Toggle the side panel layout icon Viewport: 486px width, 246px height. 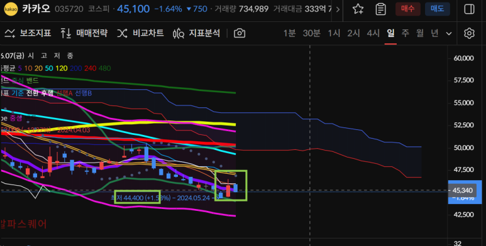[x=469, y=9]
